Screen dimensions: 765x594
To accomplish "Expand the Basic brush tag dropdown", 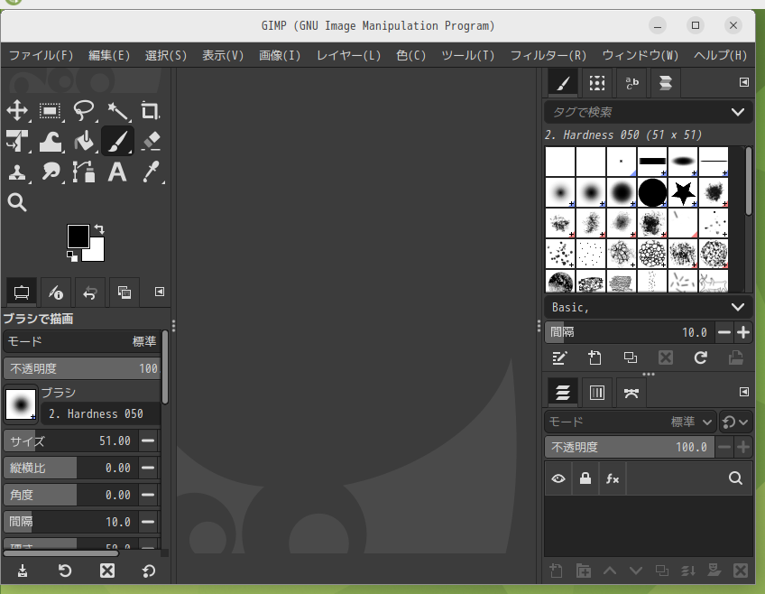I will click(x=738, y=307).
